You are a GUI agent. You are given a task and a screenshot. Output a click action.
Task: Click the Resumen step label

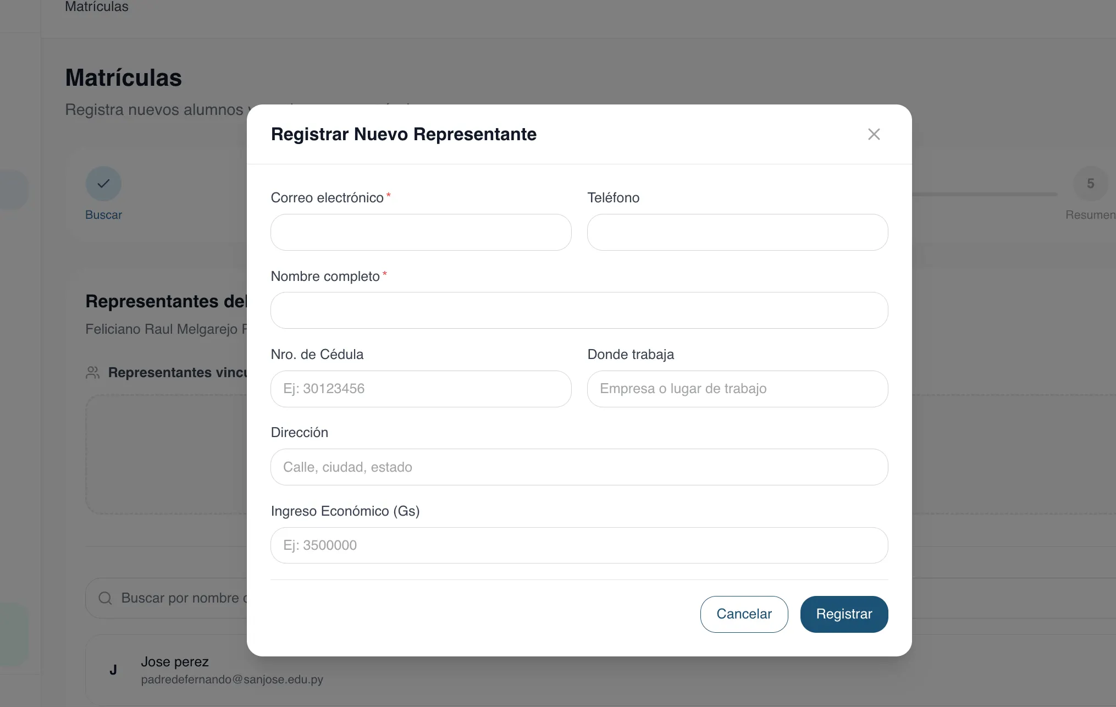click(1090, 215)
